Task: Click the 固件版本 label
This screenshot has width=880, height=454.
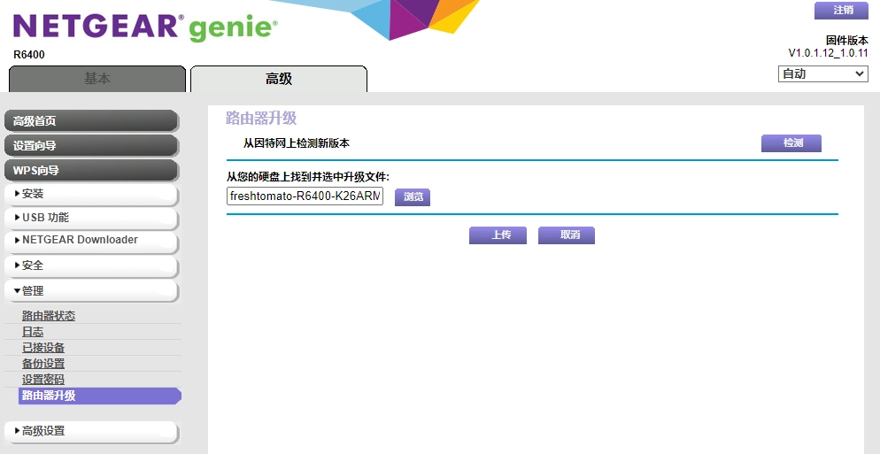Action: point(847,41)
